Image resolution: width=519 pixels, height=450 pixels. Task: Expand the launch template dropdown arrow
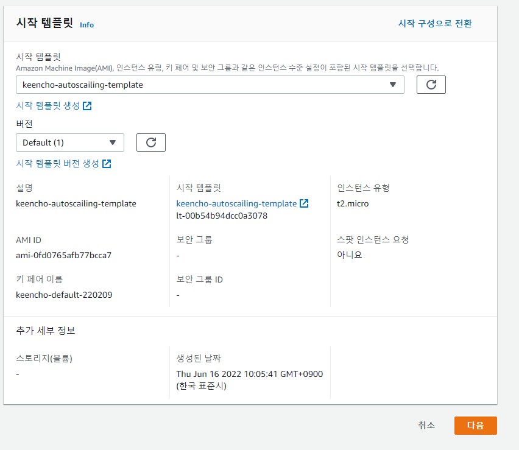click(x=393, y=85)
